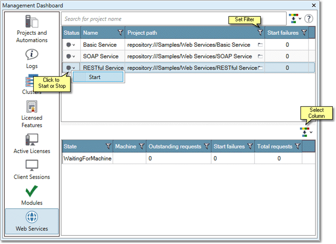The image size is (336, 244).
Task: Open Projects and Automations panel
Action: pos(32,29)
